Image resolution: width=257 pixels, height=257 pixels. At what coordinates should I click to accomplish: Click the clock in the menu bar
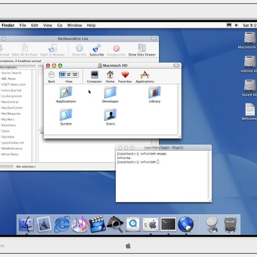click(x=250, y=25)
